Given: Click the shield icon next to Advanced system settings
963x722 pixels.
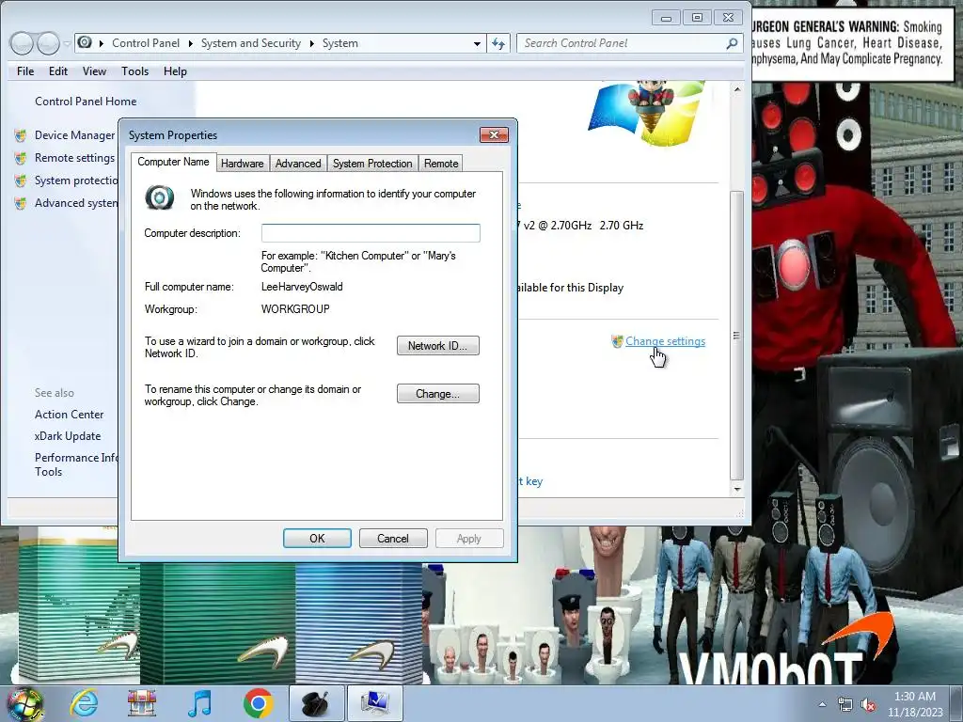Looking at the screenshot, I should click(x=21, y=203).
